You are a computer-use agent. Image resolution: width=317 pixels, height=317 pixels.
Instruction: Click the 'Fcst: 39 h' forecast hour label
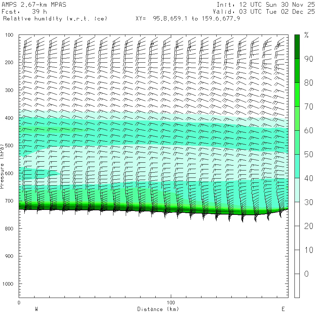pyautogui.click(x=24, y=12)
